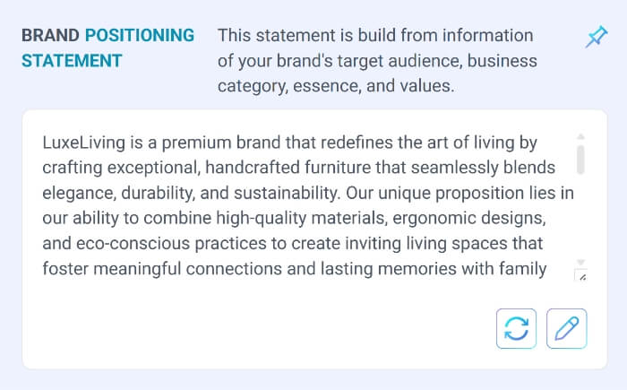Click inside the positioning statement text box

[x=296, y=206]
